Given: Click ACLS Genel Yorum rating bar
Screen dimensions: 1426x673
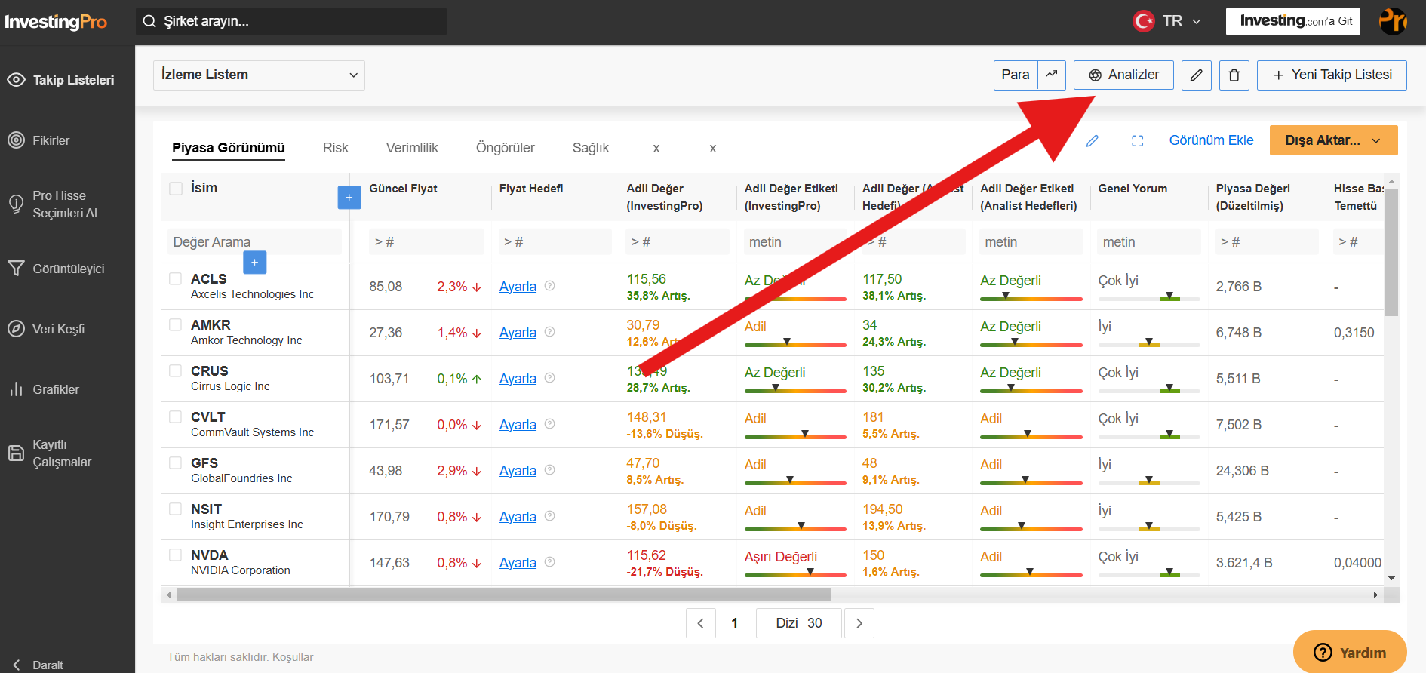Looking at the screenshot, I should pyautogui.click(x=1149, y=299).
